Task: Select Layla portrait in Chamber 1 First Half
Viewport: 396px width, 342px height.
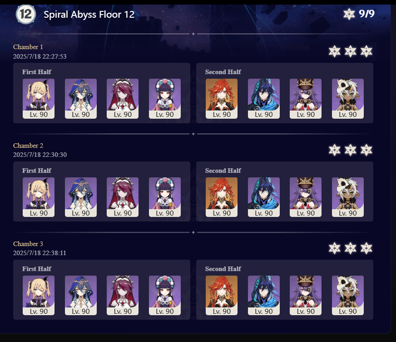Action: pos(80,98)
